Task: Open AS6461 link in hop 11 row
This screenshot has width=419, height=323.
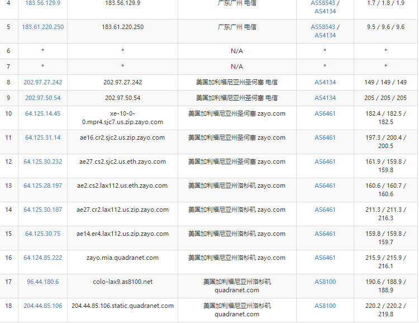Action: click(x=325, y=137)
